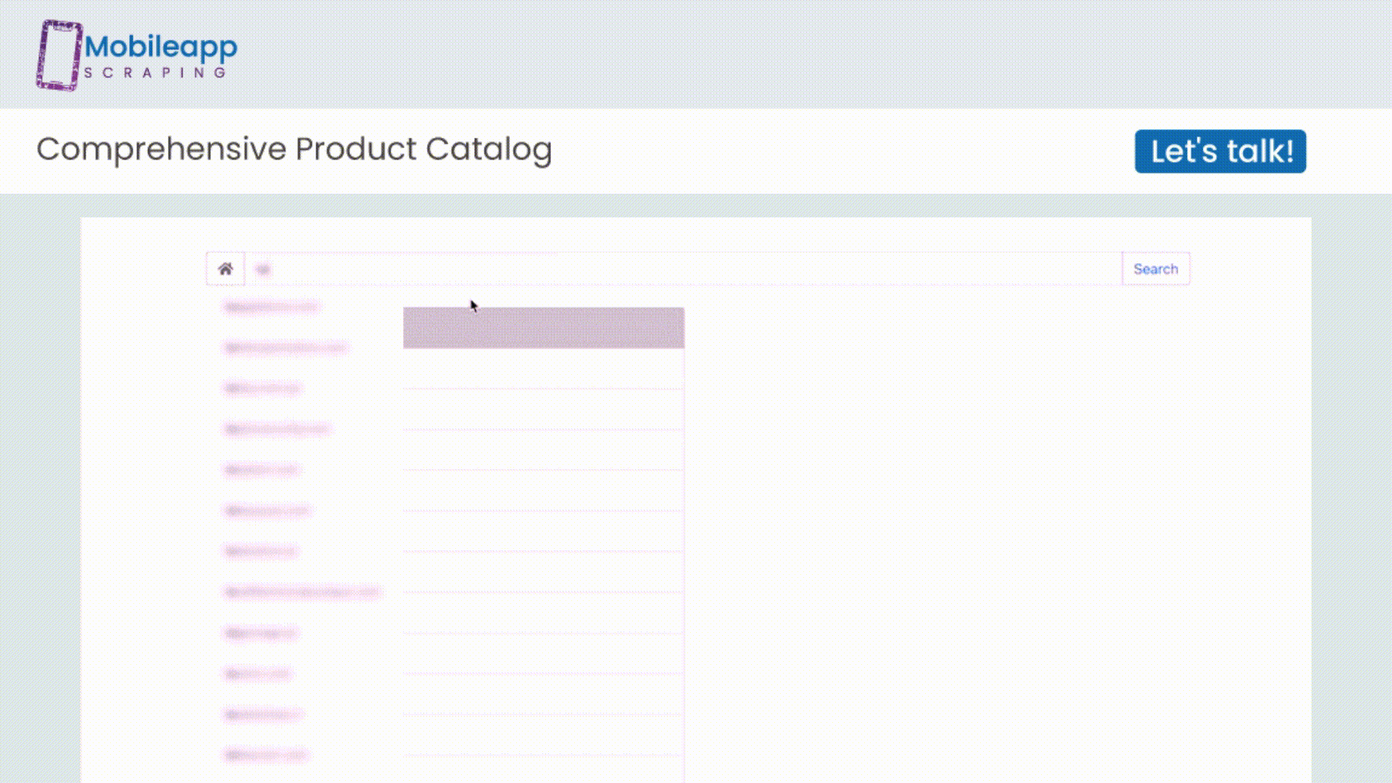Image resolution: width=1392 pixels, height=783 pixels.
Task: Expand the second sidebar category
Action: 286,347
